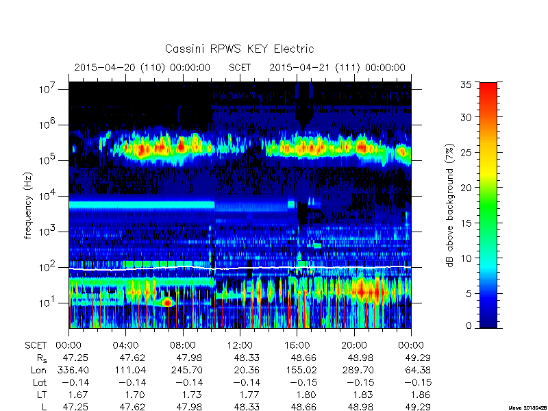The width and height of the screenshot is (548, 411).
Task: Click the 10^2 frequency tick label
Action: 48,267
